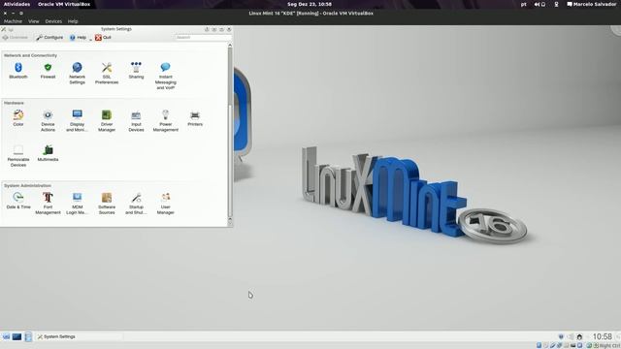The image size is (621, 349).
Task: Click the Configure toolbar button
Action: click(49, 38)
